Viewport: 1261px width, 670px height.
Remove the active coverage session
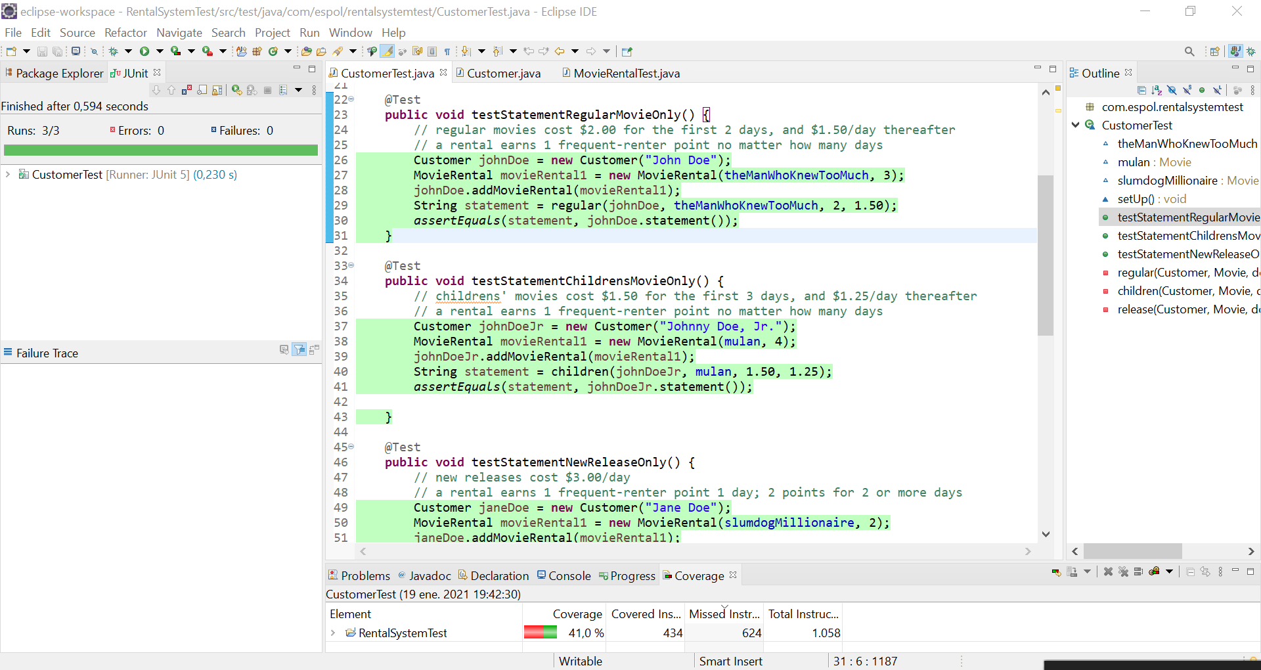point(1108,571)
